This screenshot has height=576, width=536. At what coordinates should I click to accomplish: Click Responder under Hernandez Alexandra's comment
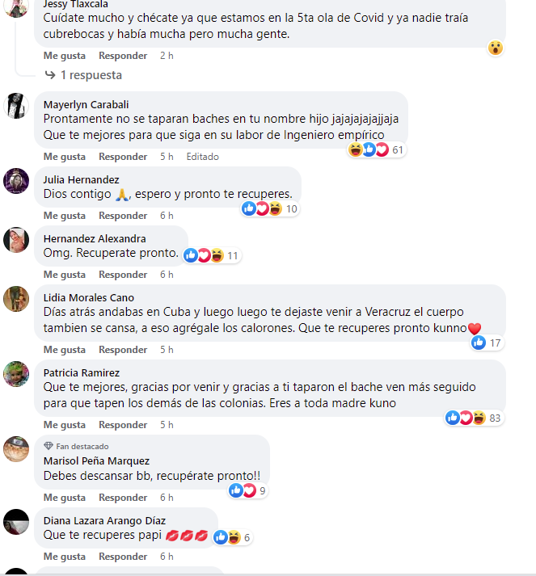(x=123, y=275)
